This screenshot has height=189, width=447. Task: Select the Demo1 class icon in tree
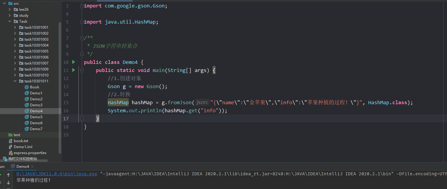(x=27, y=93)
